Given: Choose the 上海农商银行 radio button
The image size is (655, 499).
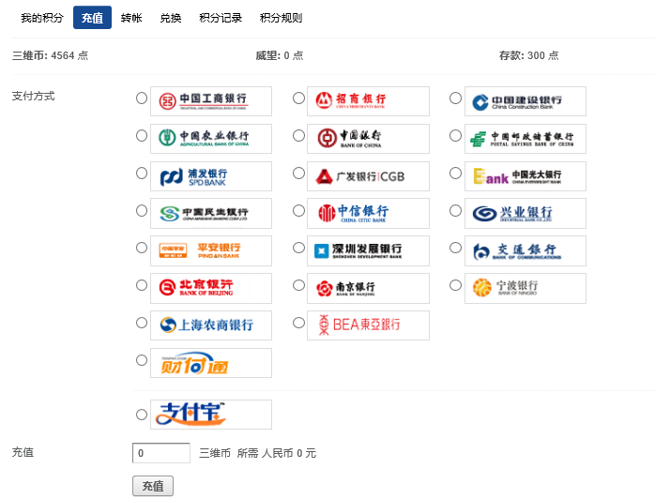Looking at the screenshot, I should [142, 323].
